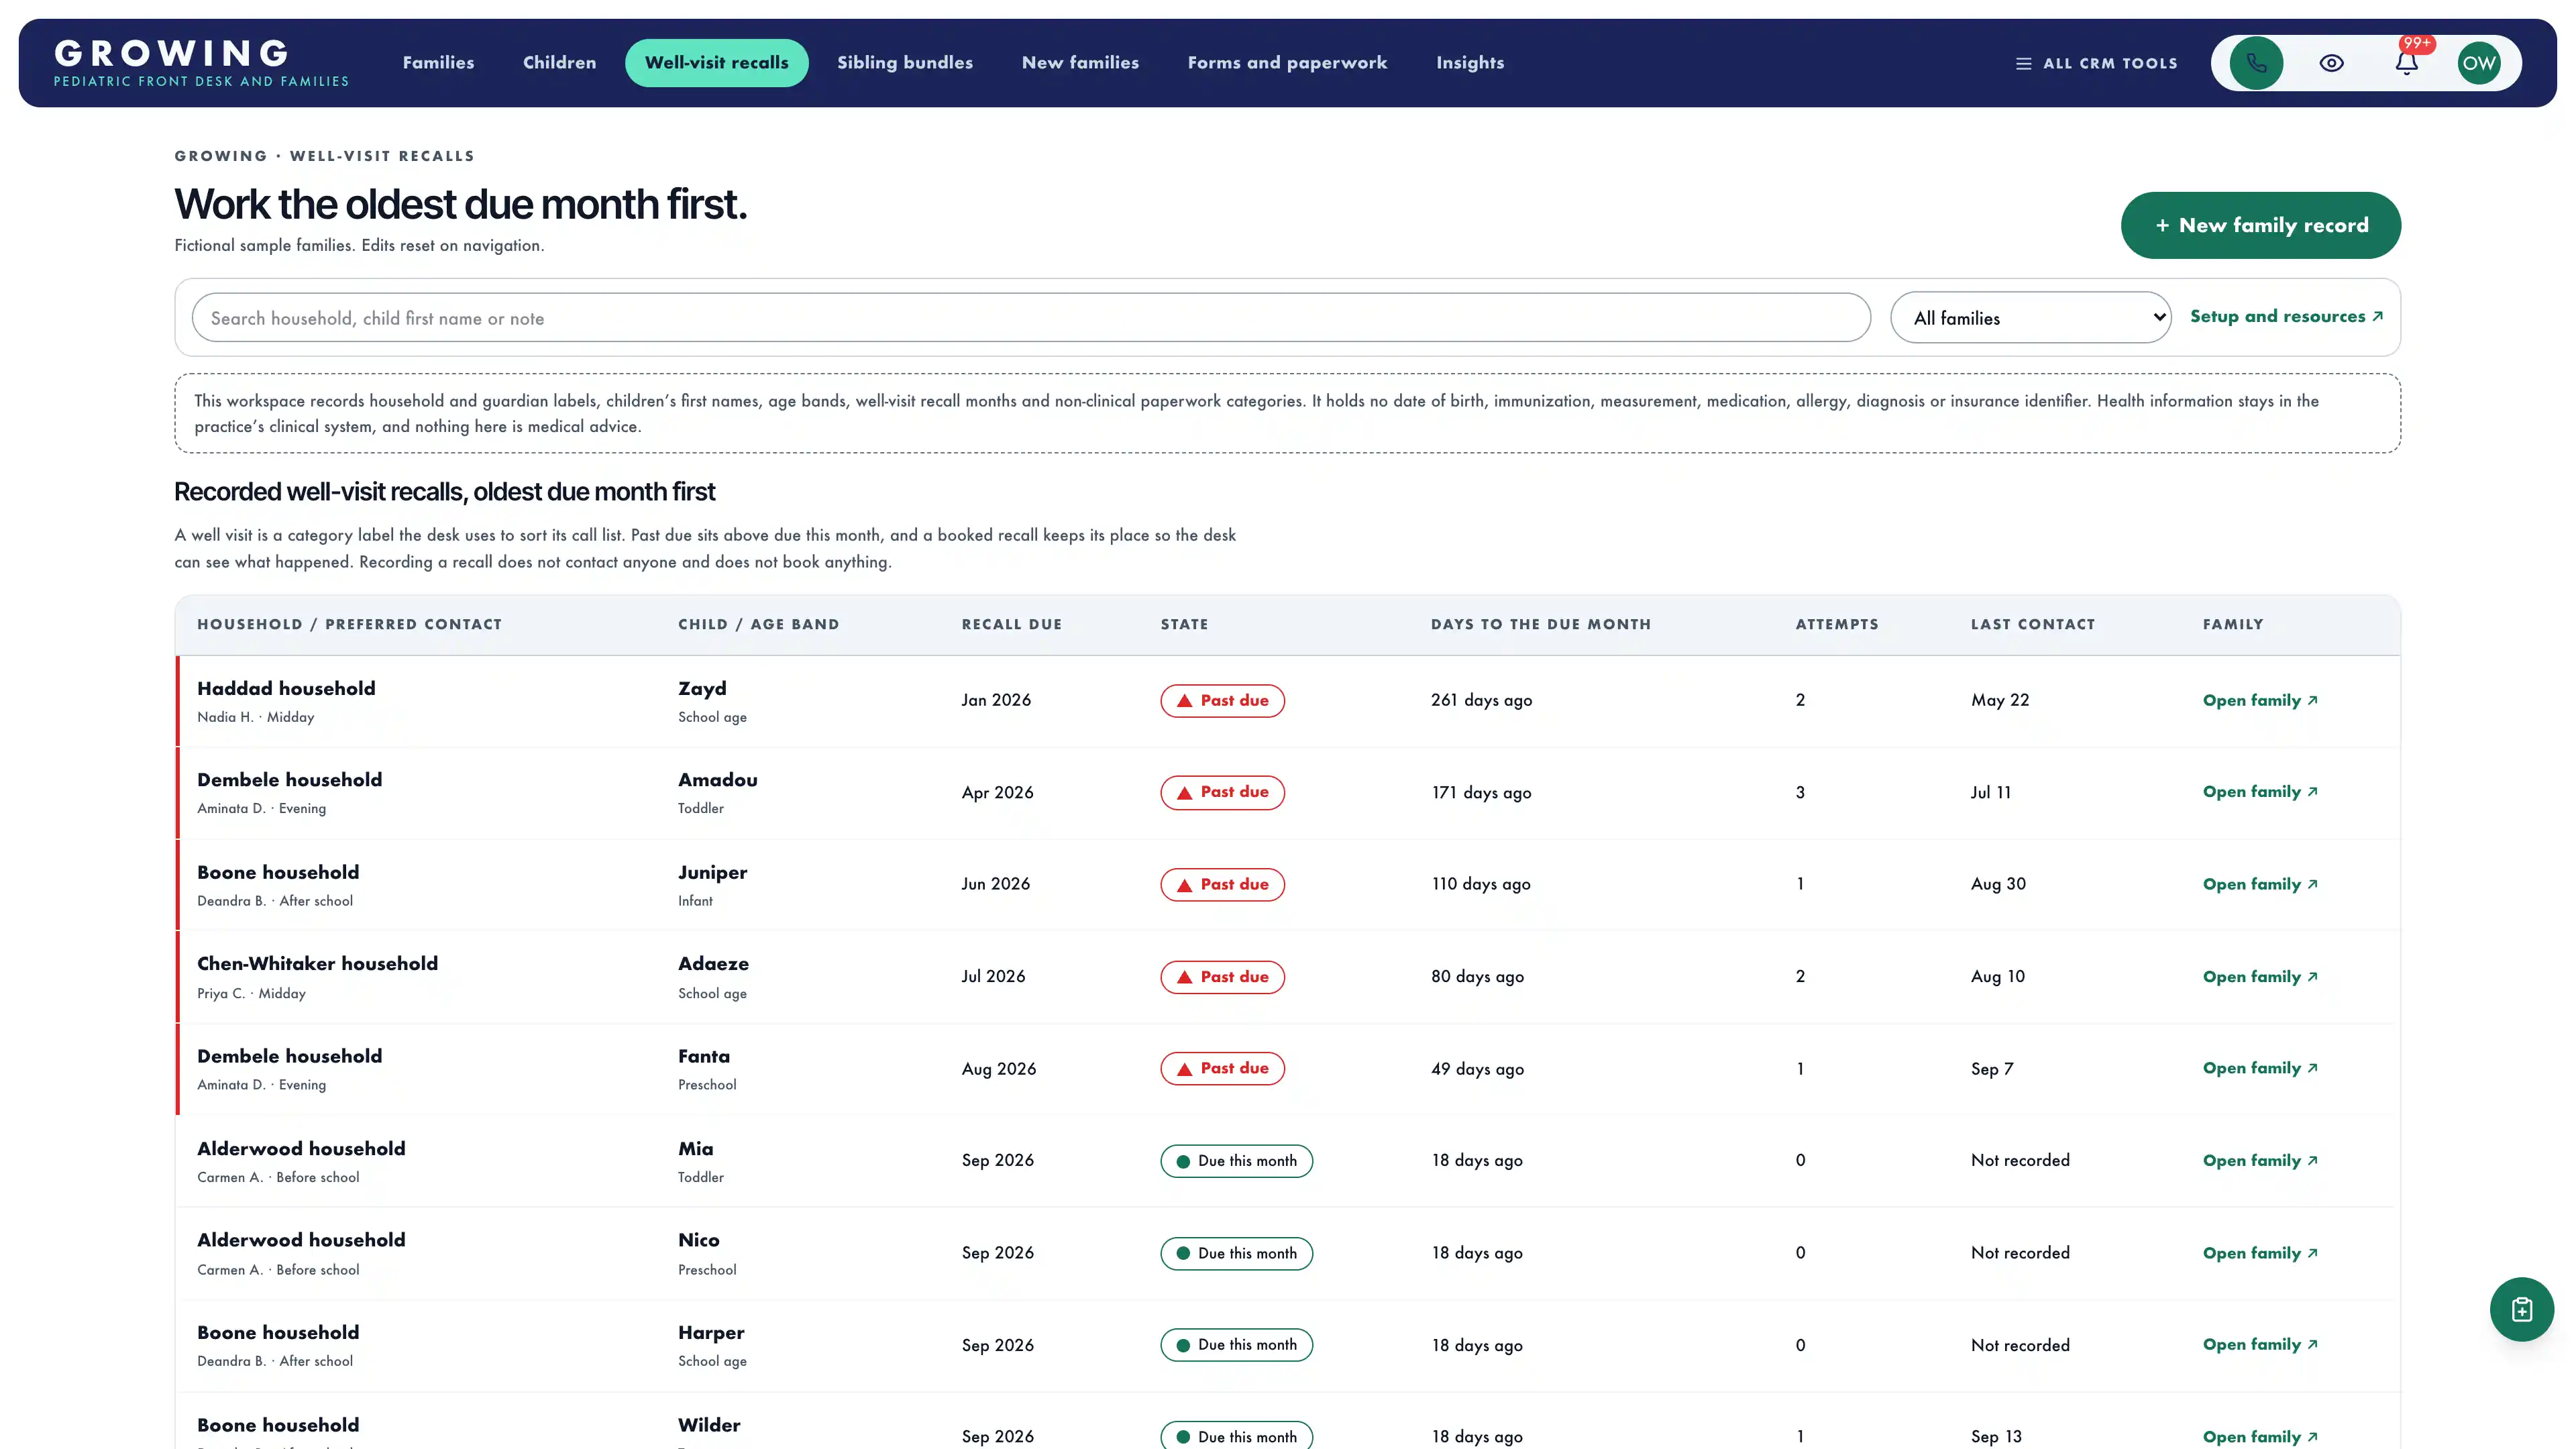The height and width of the screenshot is (1449, 2576).
Task: Open family for Chen-Whitaker household
Action: [2259, 976]
